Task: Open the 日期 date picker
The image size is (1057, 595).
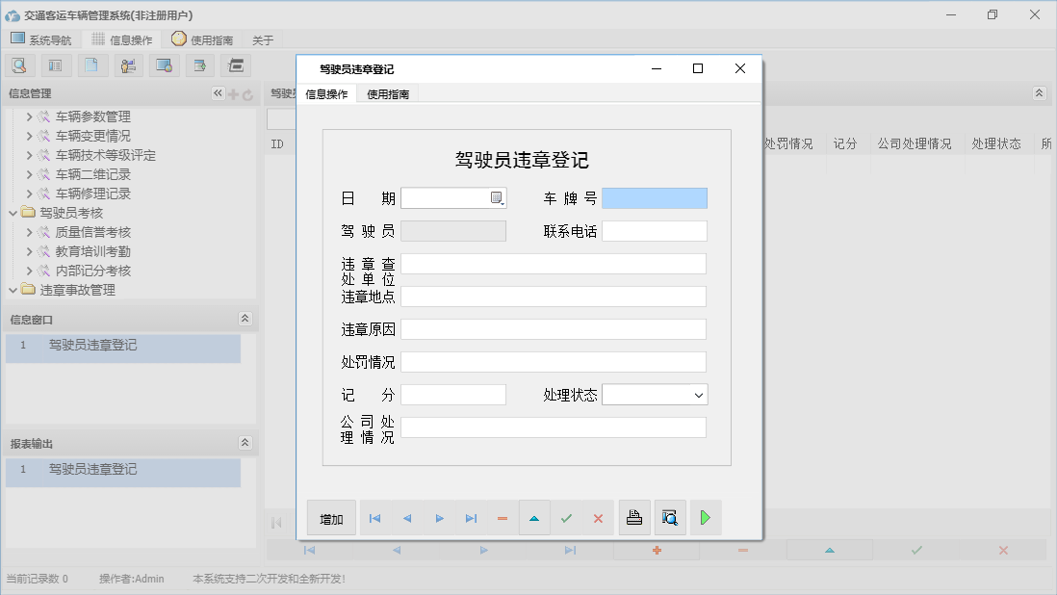Action: click(495, 196)
